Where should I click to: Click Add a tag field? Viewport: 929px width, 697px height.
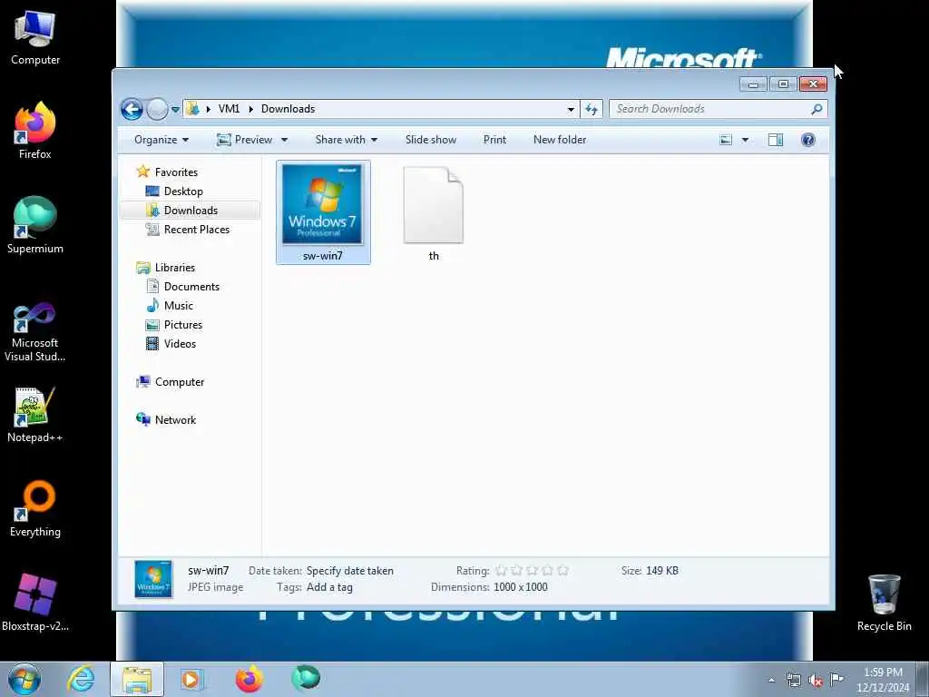[329, 587]
